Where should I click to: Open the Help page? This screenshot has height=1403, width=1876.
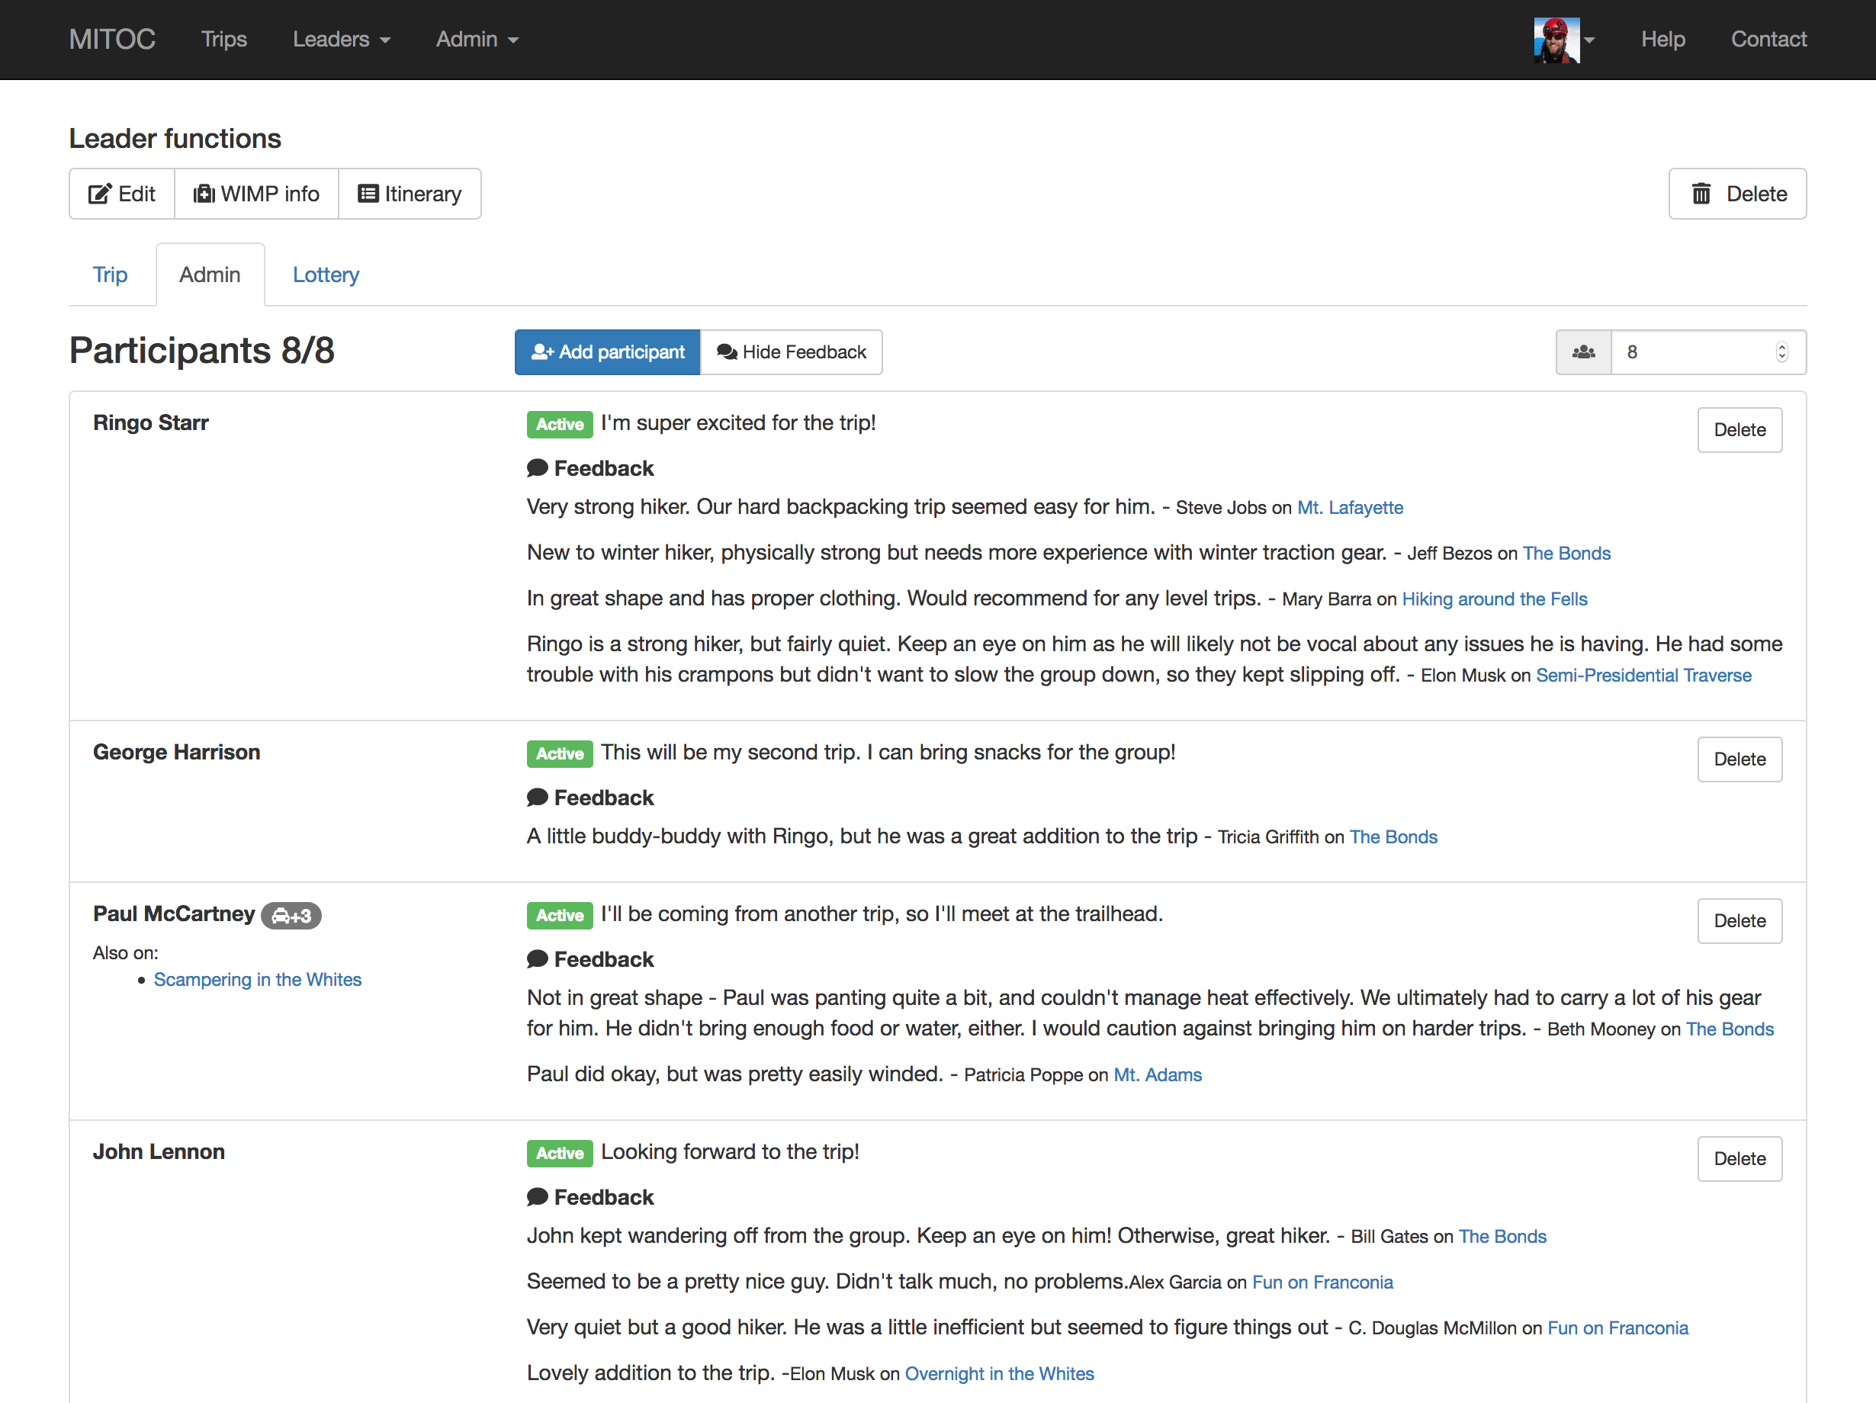1662,39
